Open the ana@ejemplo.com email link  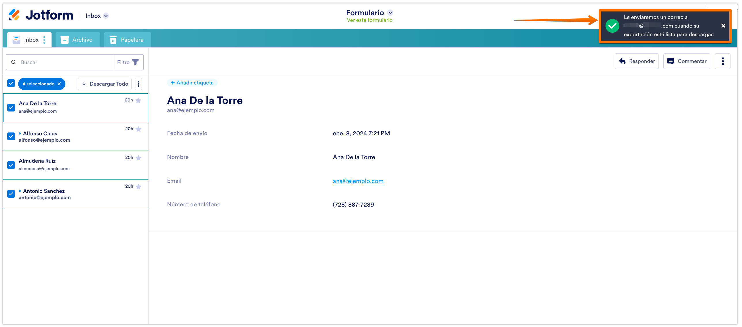coord(358,181)
